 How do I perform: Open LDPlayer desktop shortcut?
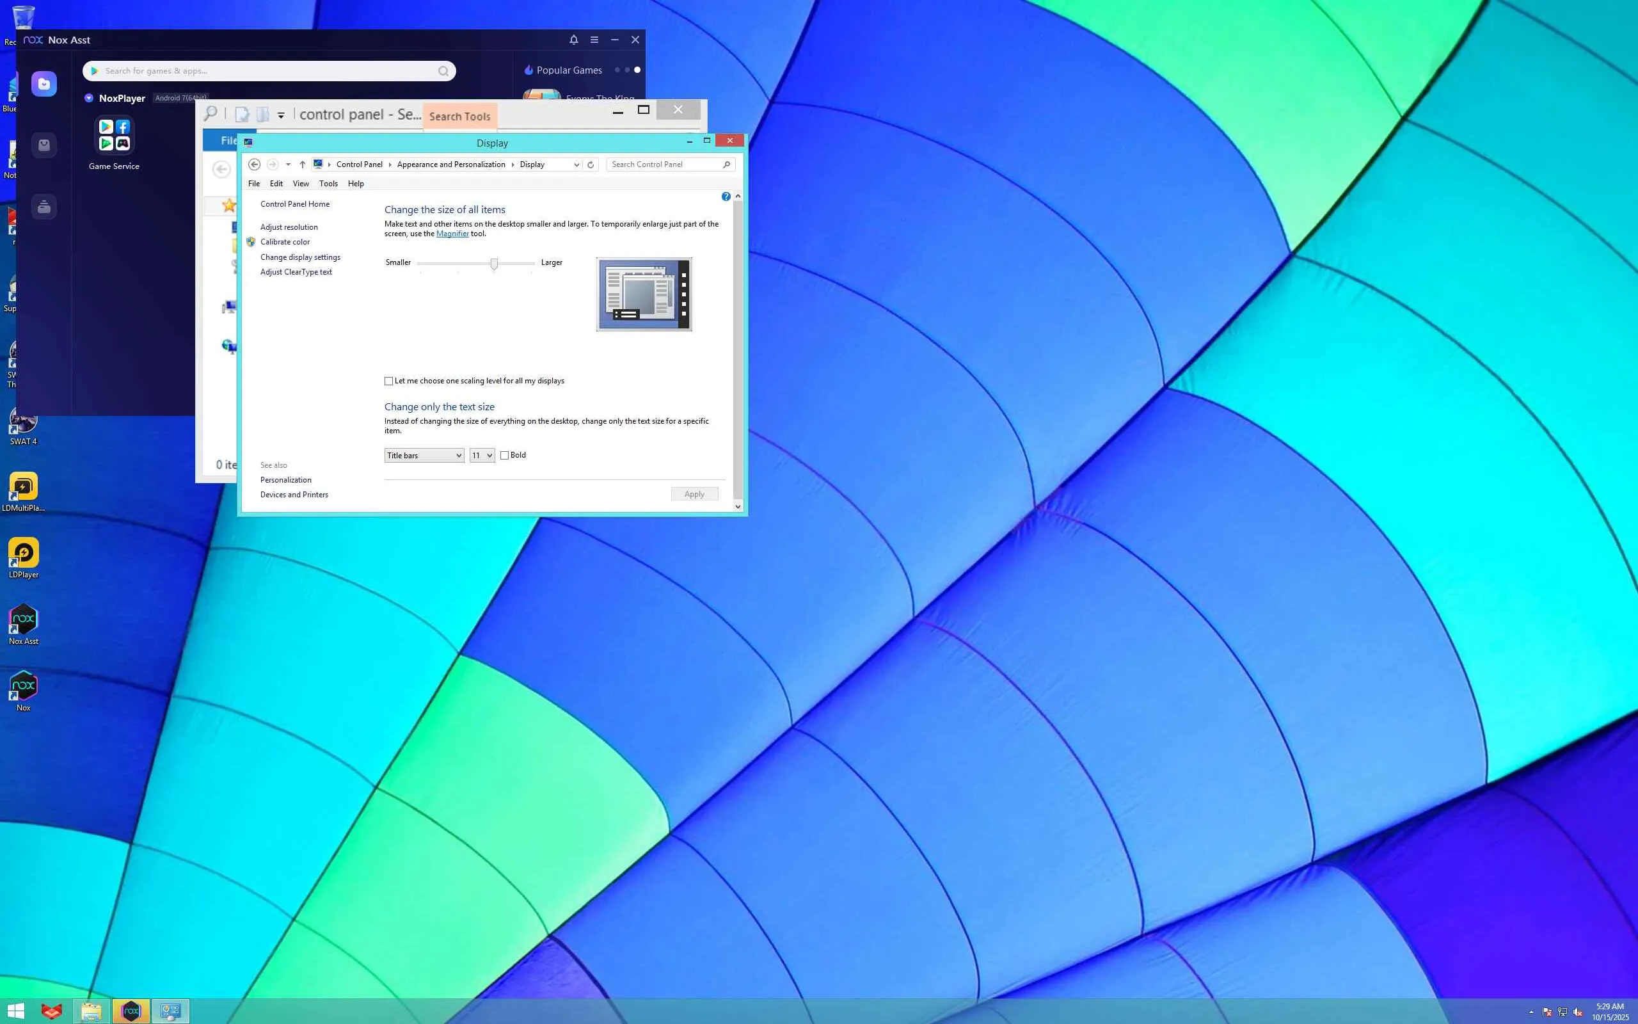point(24,554)
